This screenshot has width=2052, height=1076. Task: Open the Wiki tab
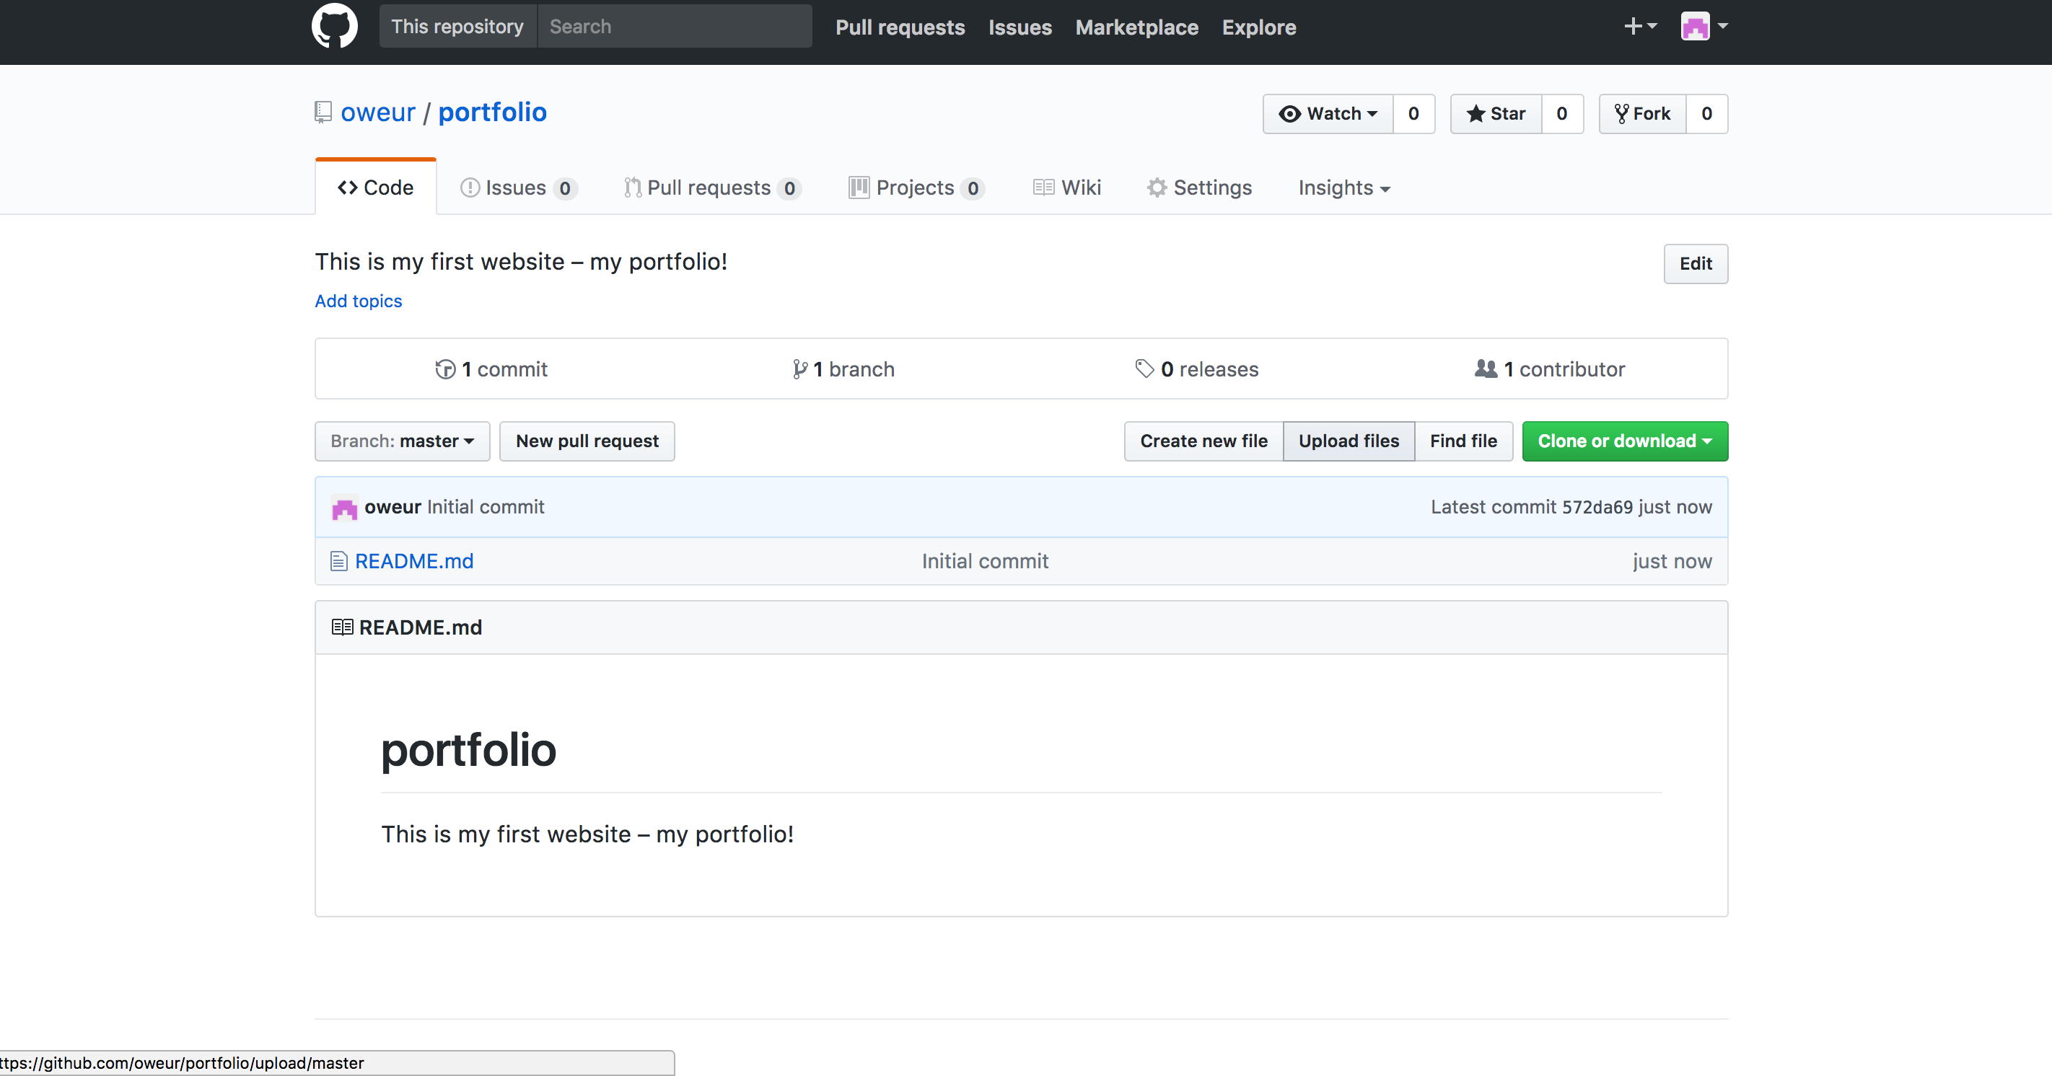click(x=1067, y=188)
